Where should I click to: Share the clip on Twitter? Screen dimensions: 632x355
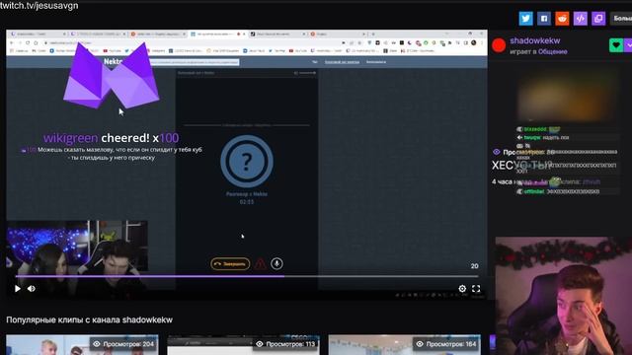click(x=525, y=19)
